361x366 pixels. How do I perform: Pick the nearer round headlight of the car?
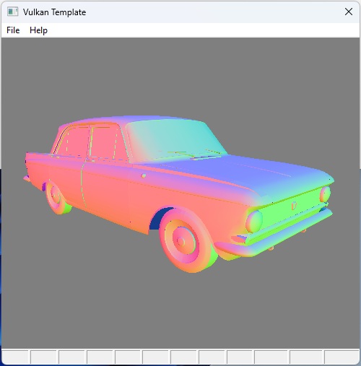point(254,222)
